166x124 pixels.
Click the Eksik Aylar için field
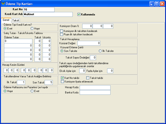(82, 71)
